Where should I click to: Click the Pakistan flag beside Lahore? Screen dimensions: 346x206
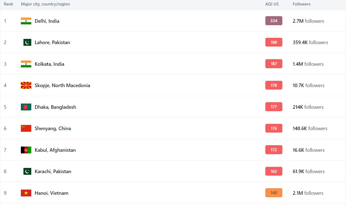pyautogui.click(x=27, y=42)
